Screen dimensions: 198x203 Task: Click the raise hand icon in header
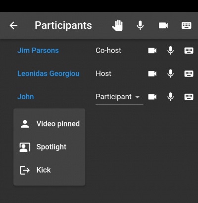[117, 25]
